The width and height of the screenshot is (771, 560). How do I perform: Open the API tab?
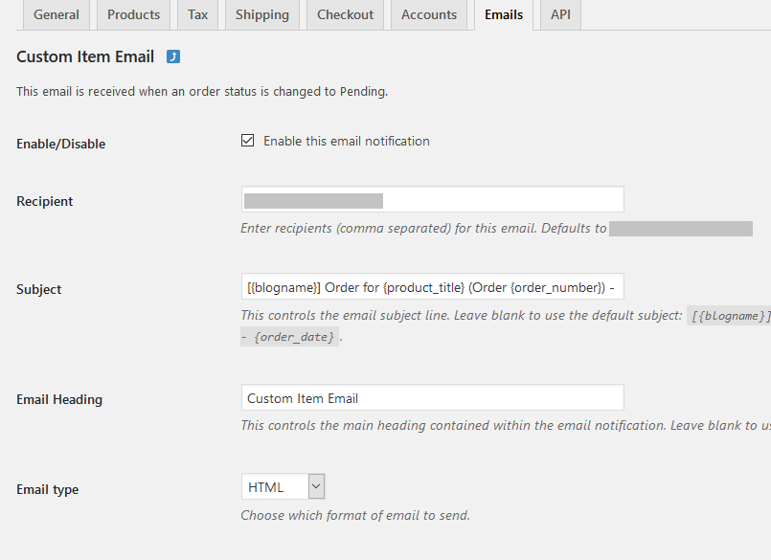[560, 14]
